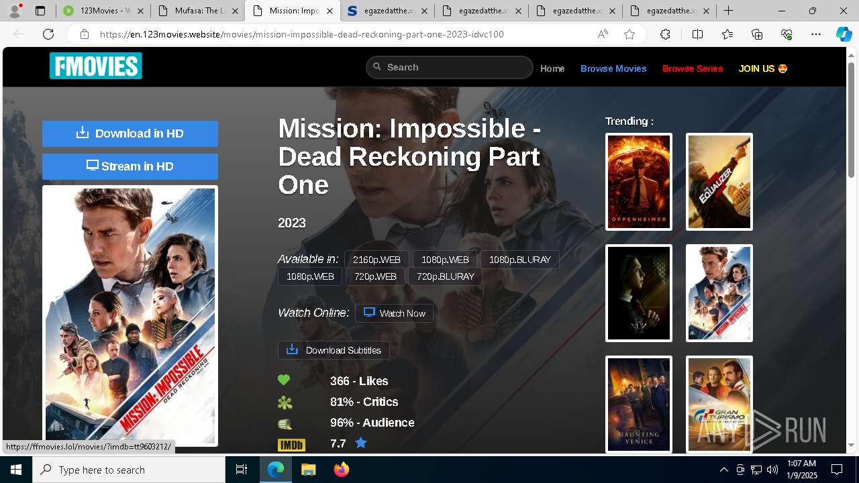Open the browser profile icon
The width and height of the screenshot is (859, 483).
click(x=15, y=11)
